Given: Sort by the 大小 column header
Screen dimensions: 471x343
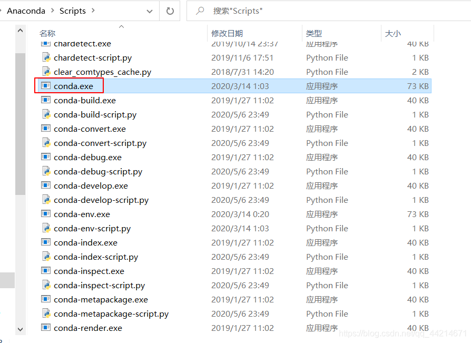Looking at the screenshot, I should [x=393, y=33].
